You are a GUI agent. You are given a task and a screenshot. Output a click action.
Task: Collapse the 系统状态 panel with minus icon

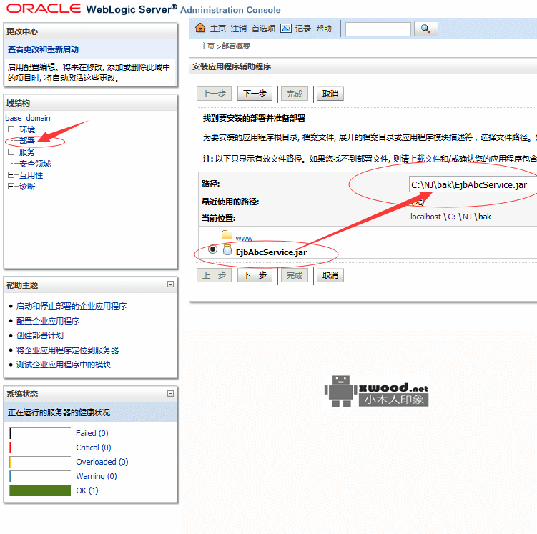click(x=170, y=393)
